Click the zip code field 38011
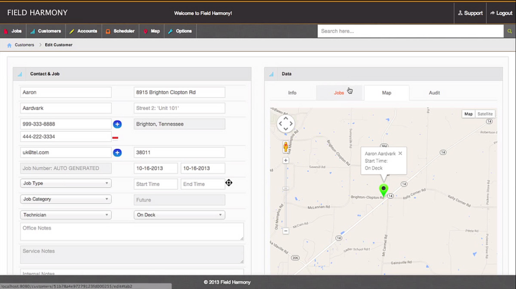The height and width of the screenshot is (289, 516). tap(180, 152)
